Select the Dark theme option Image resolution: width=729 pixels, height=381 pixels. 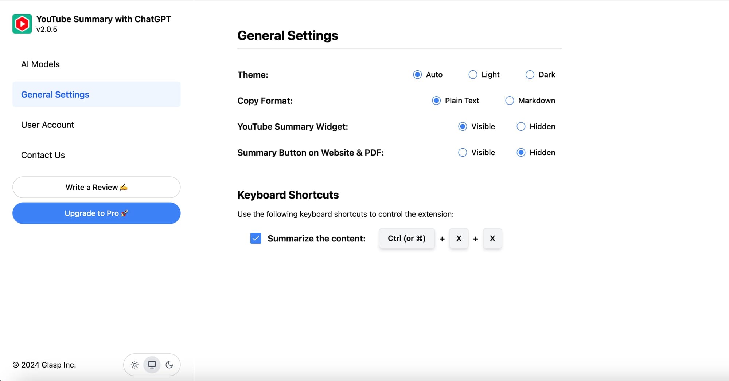(530, 75)
